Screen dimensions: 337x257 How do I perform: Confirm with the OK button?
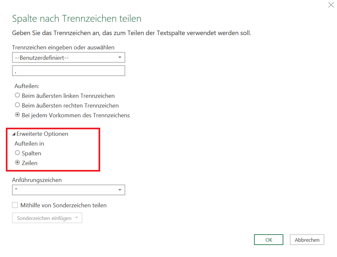pos(269,240)
